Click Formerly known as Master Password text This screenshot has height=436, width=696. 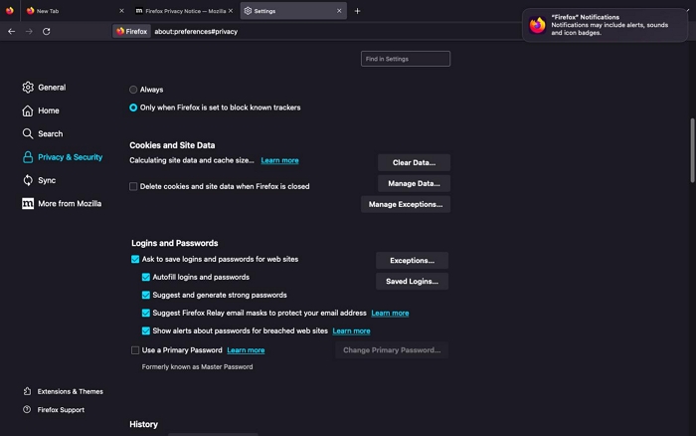[197, 366]
